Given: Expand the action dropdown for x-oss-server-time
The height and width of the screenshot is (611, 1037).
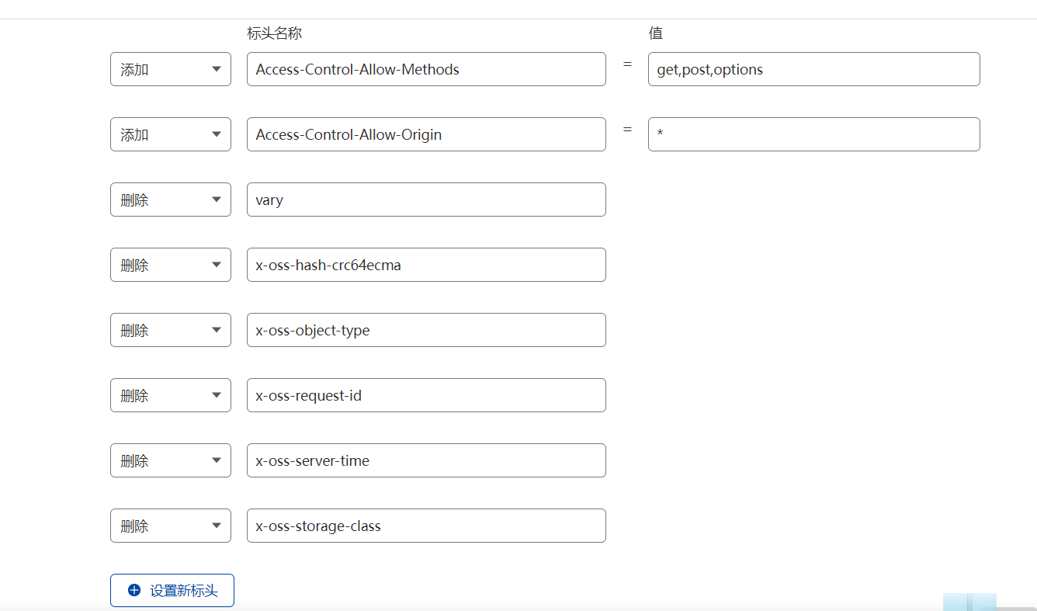Looking at the screenshot, I should click(171, 460).
